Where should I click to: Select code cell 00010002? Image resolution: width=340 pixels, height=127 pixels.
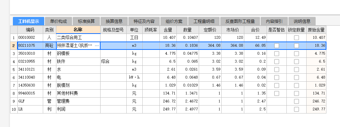pos(30,38)
